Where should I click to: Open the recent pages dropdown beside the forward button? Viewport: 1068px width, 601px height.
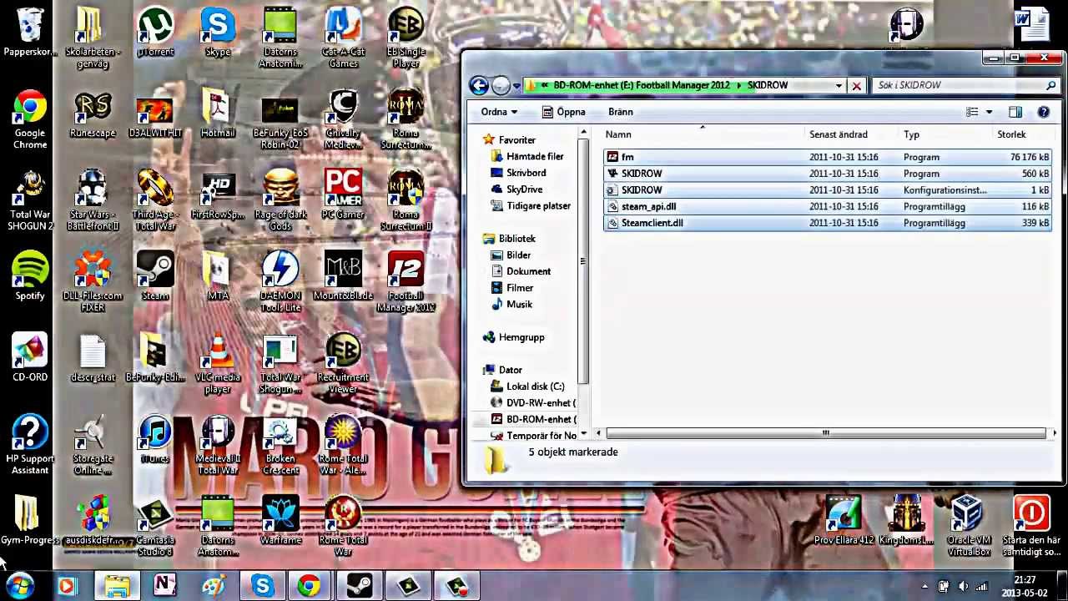coord(516,85)
